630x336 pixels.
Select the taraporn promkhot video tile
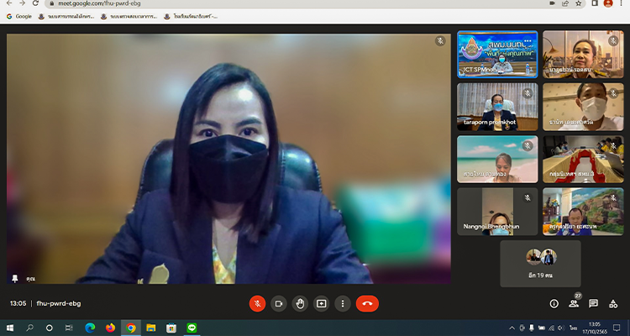click(497, 107)
